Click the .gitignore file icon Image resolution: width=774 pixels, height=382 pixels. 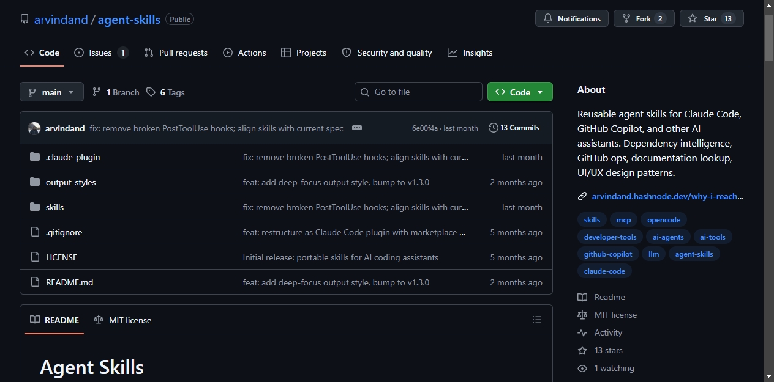coord(35,232)
